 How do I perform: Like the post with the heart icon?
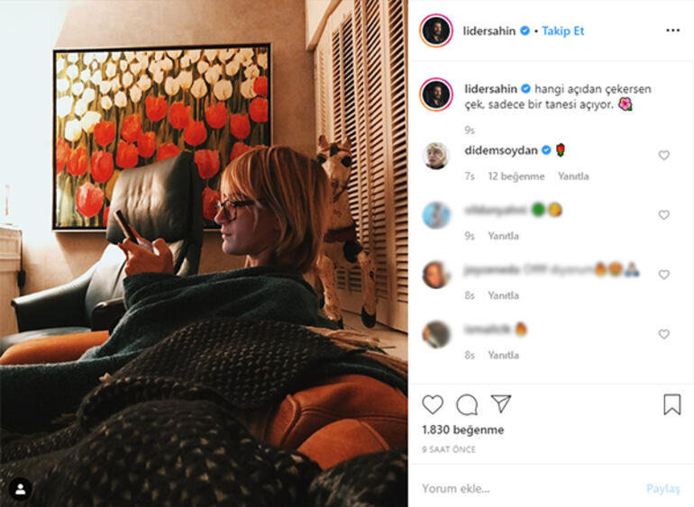coord(433,404)
